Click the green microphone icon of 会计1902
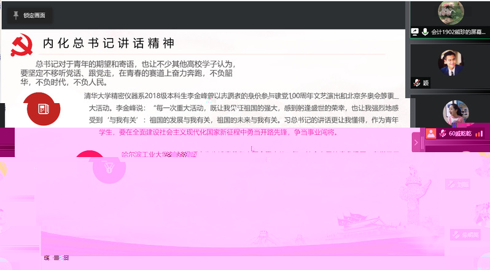This screenshot has height=270, width=490. 425,32
